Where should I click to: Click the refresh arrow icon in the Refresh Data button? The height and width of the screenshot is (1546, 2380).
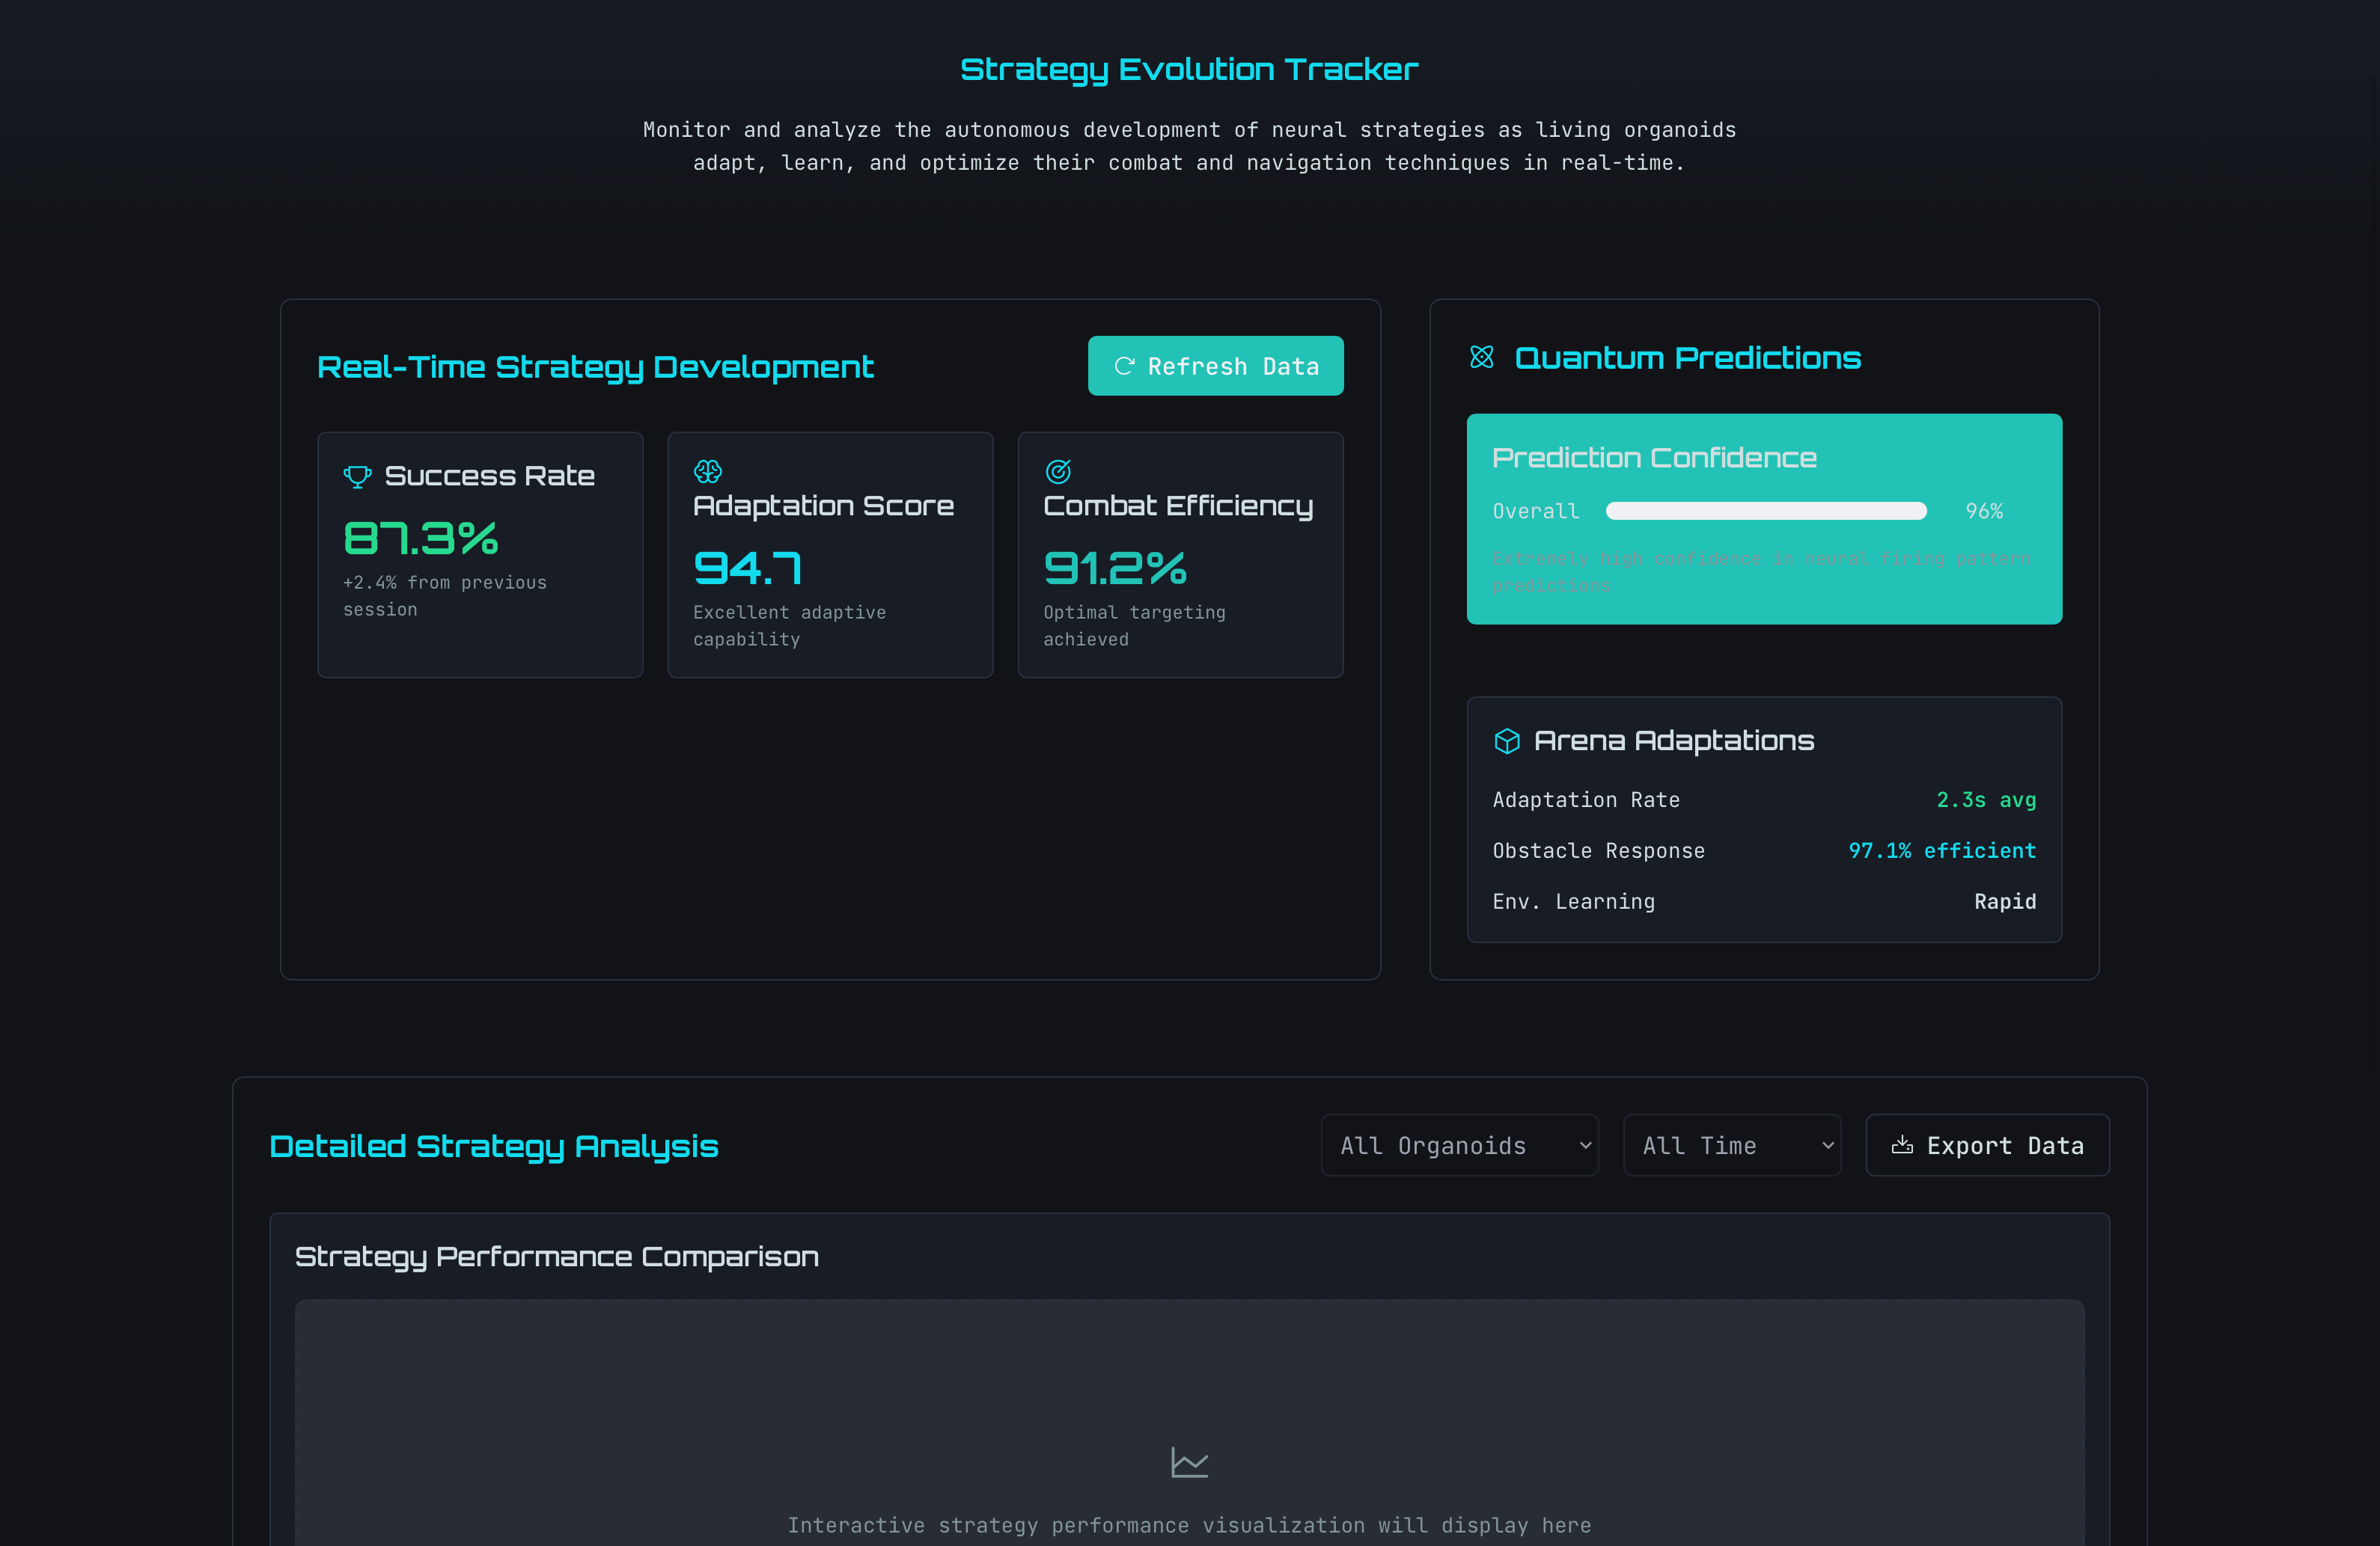click(x=1124, y=366)
